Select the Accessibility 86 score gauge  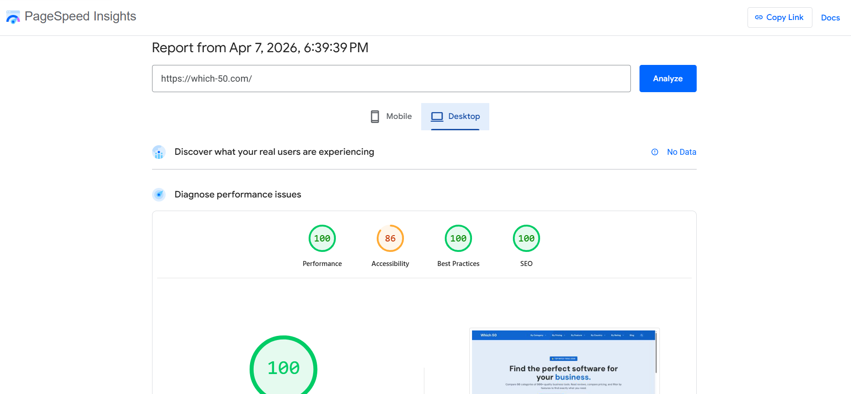390,239
